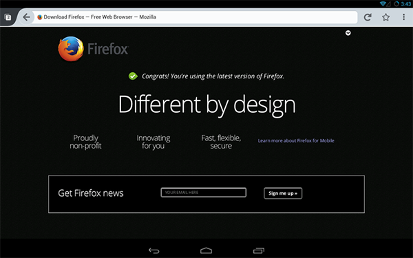413x258 pixels.
Task: Open the tabs tray showing 2 tabs
Action: 8,17
